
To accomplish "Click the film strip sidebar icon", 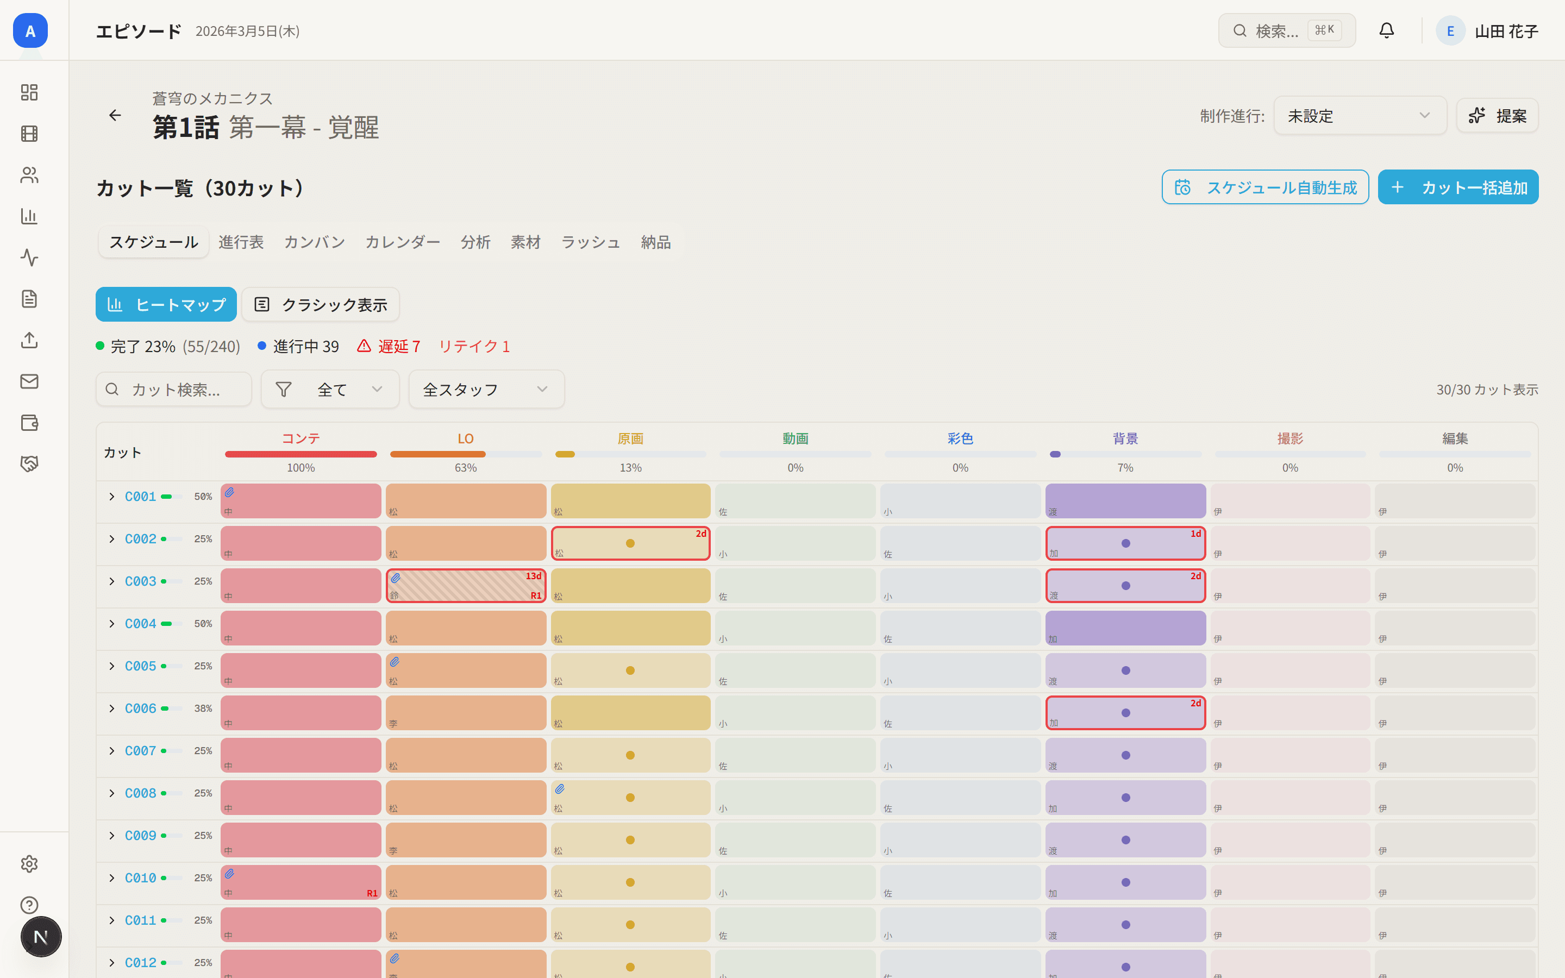I will 29,134.
